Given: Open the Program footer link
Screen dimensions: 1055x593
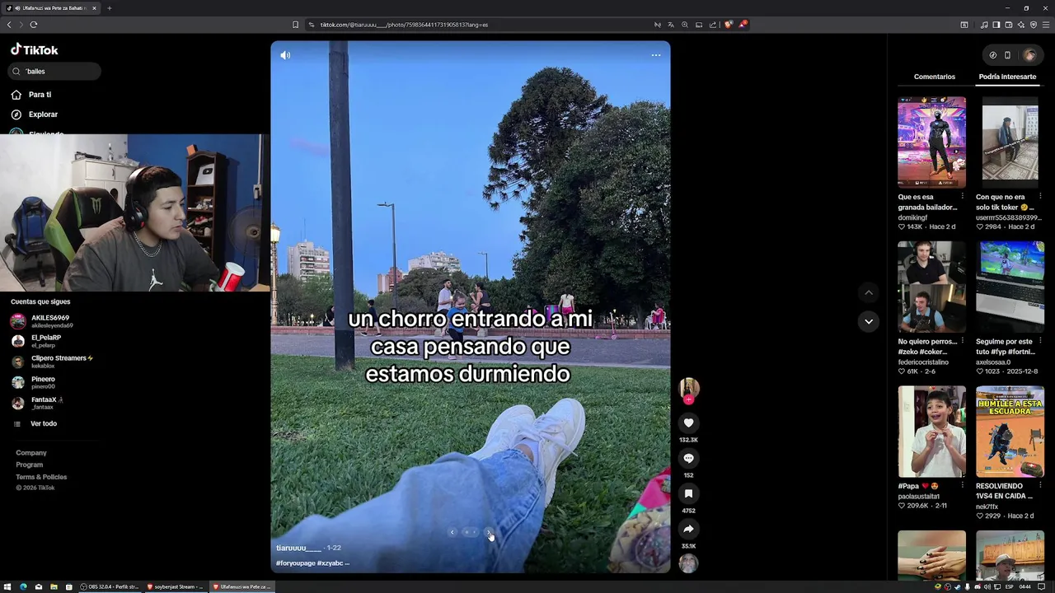Looking at the screenshot, I should pyautogui.click(x=30, y=465).
